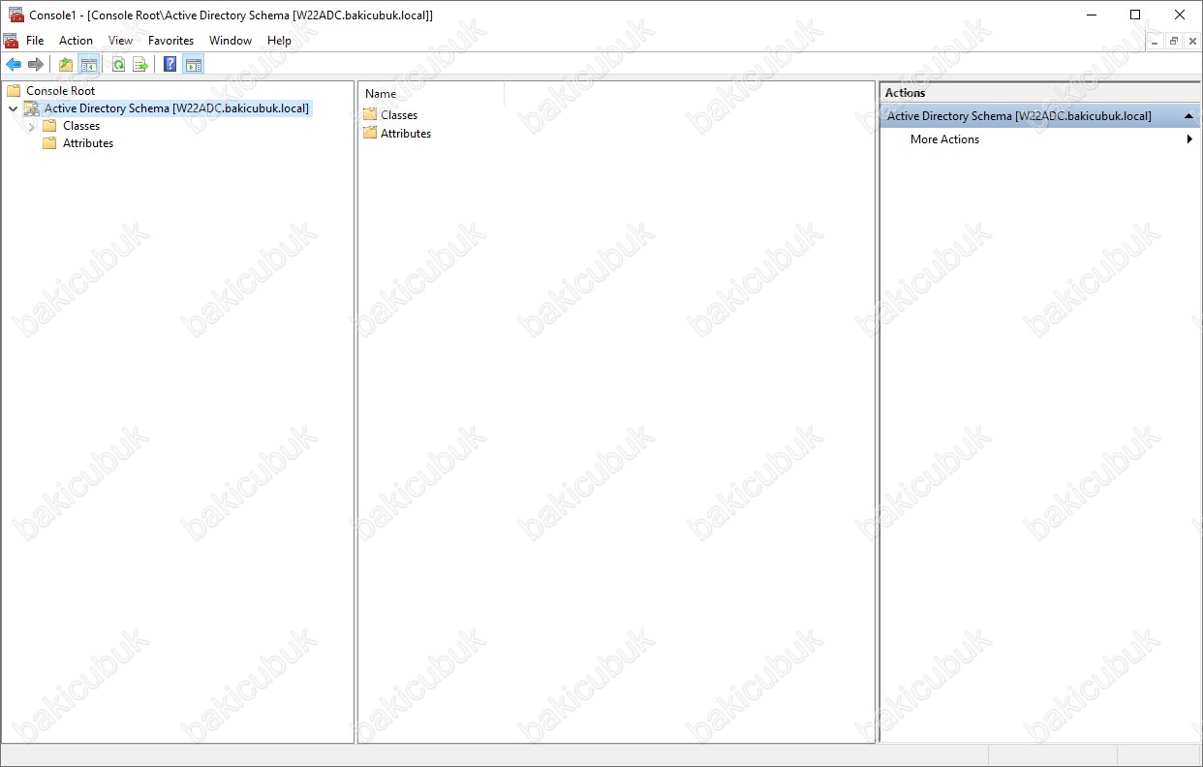The height and width of the screenshot is (767, 1203).
Task: Click the Export List toolbar icon
Action: point(140,65)
